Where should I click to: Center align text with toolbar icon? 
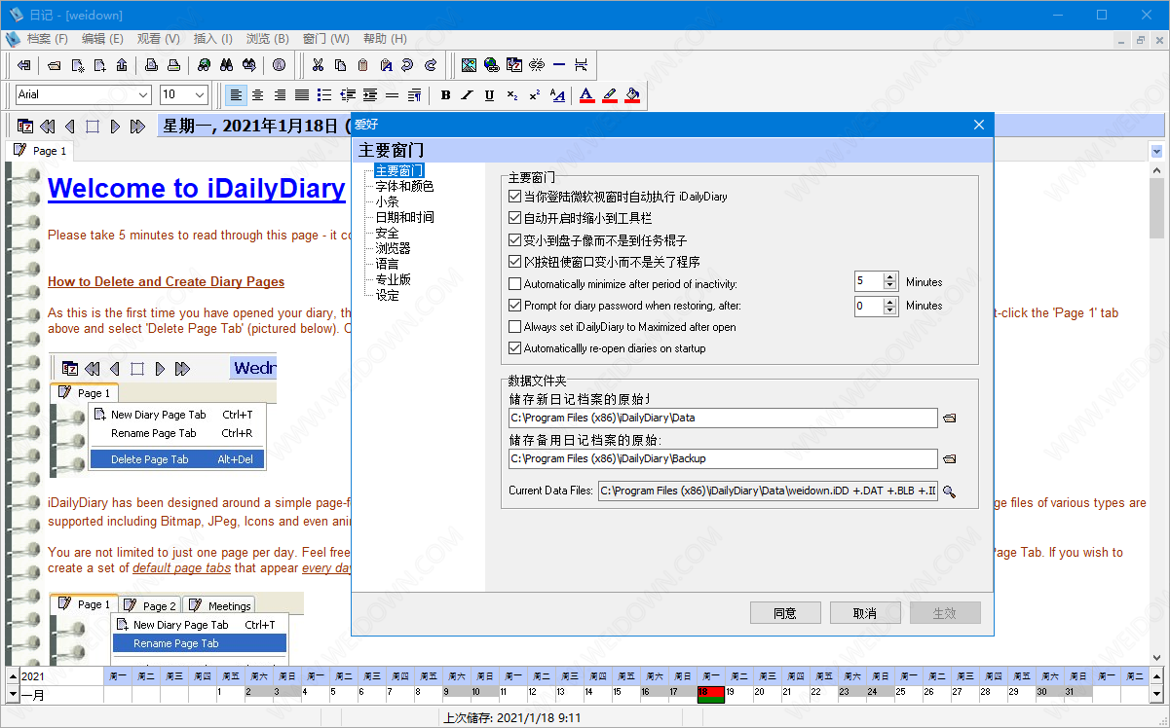point(257,94)
